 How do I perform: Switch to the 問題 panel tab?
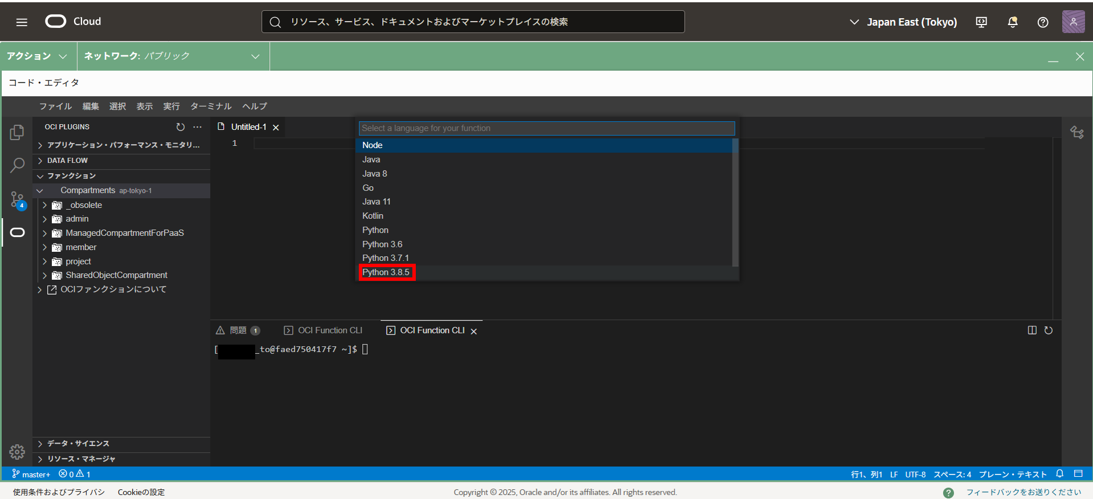(238, 330)
